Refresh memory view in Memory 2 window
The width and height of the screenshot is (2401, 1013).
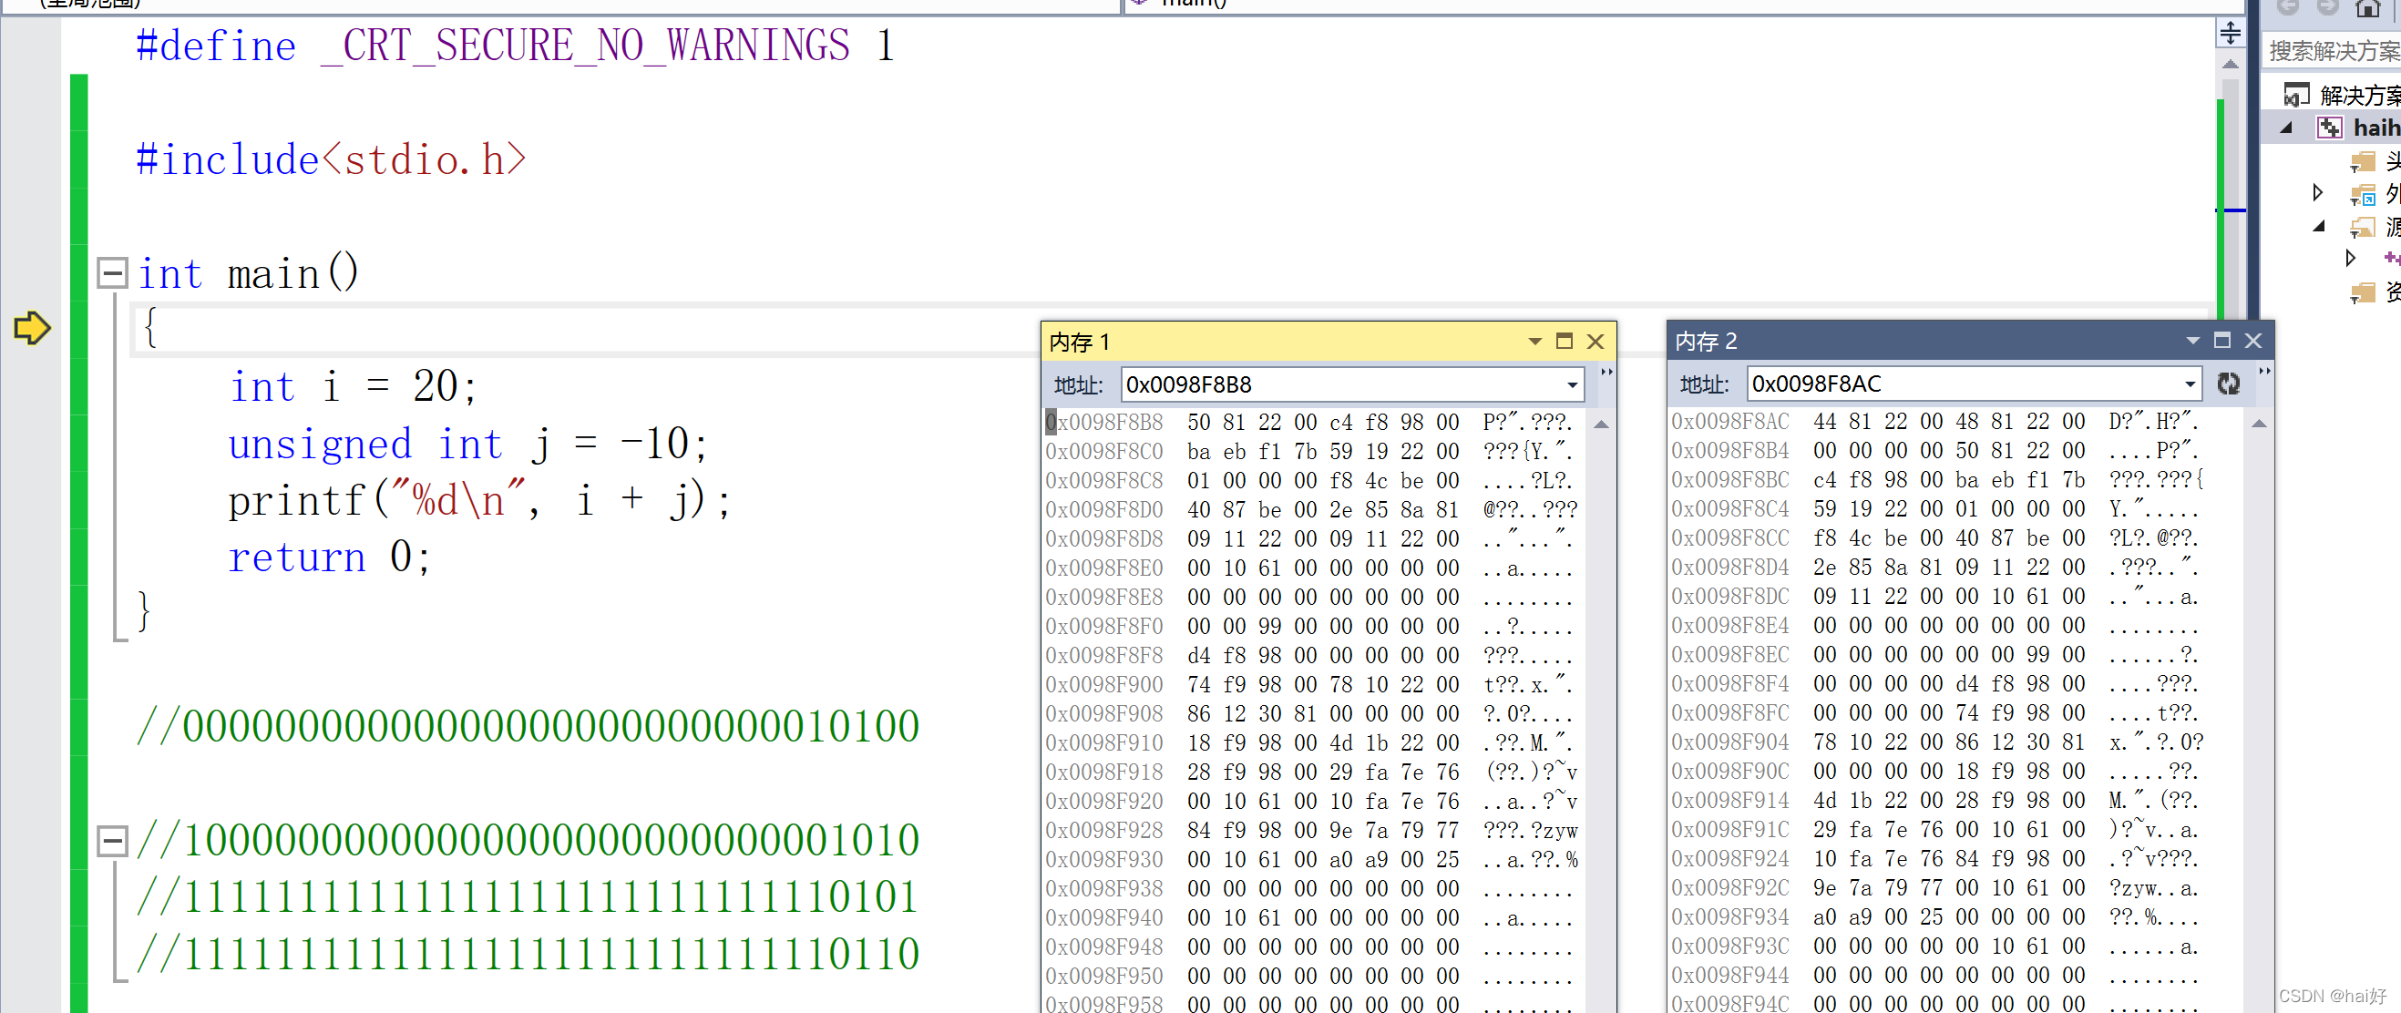(2228, 384)
